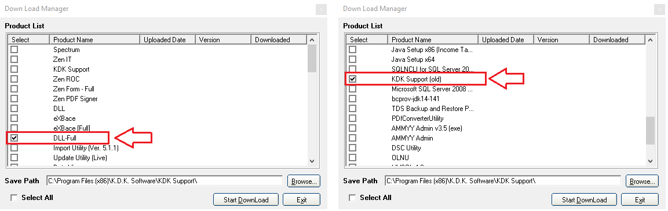The image size is (668, 211).
Task: Check the Import Utility (Ver. 5.1.1) box
Action: [x=14, y=147]
